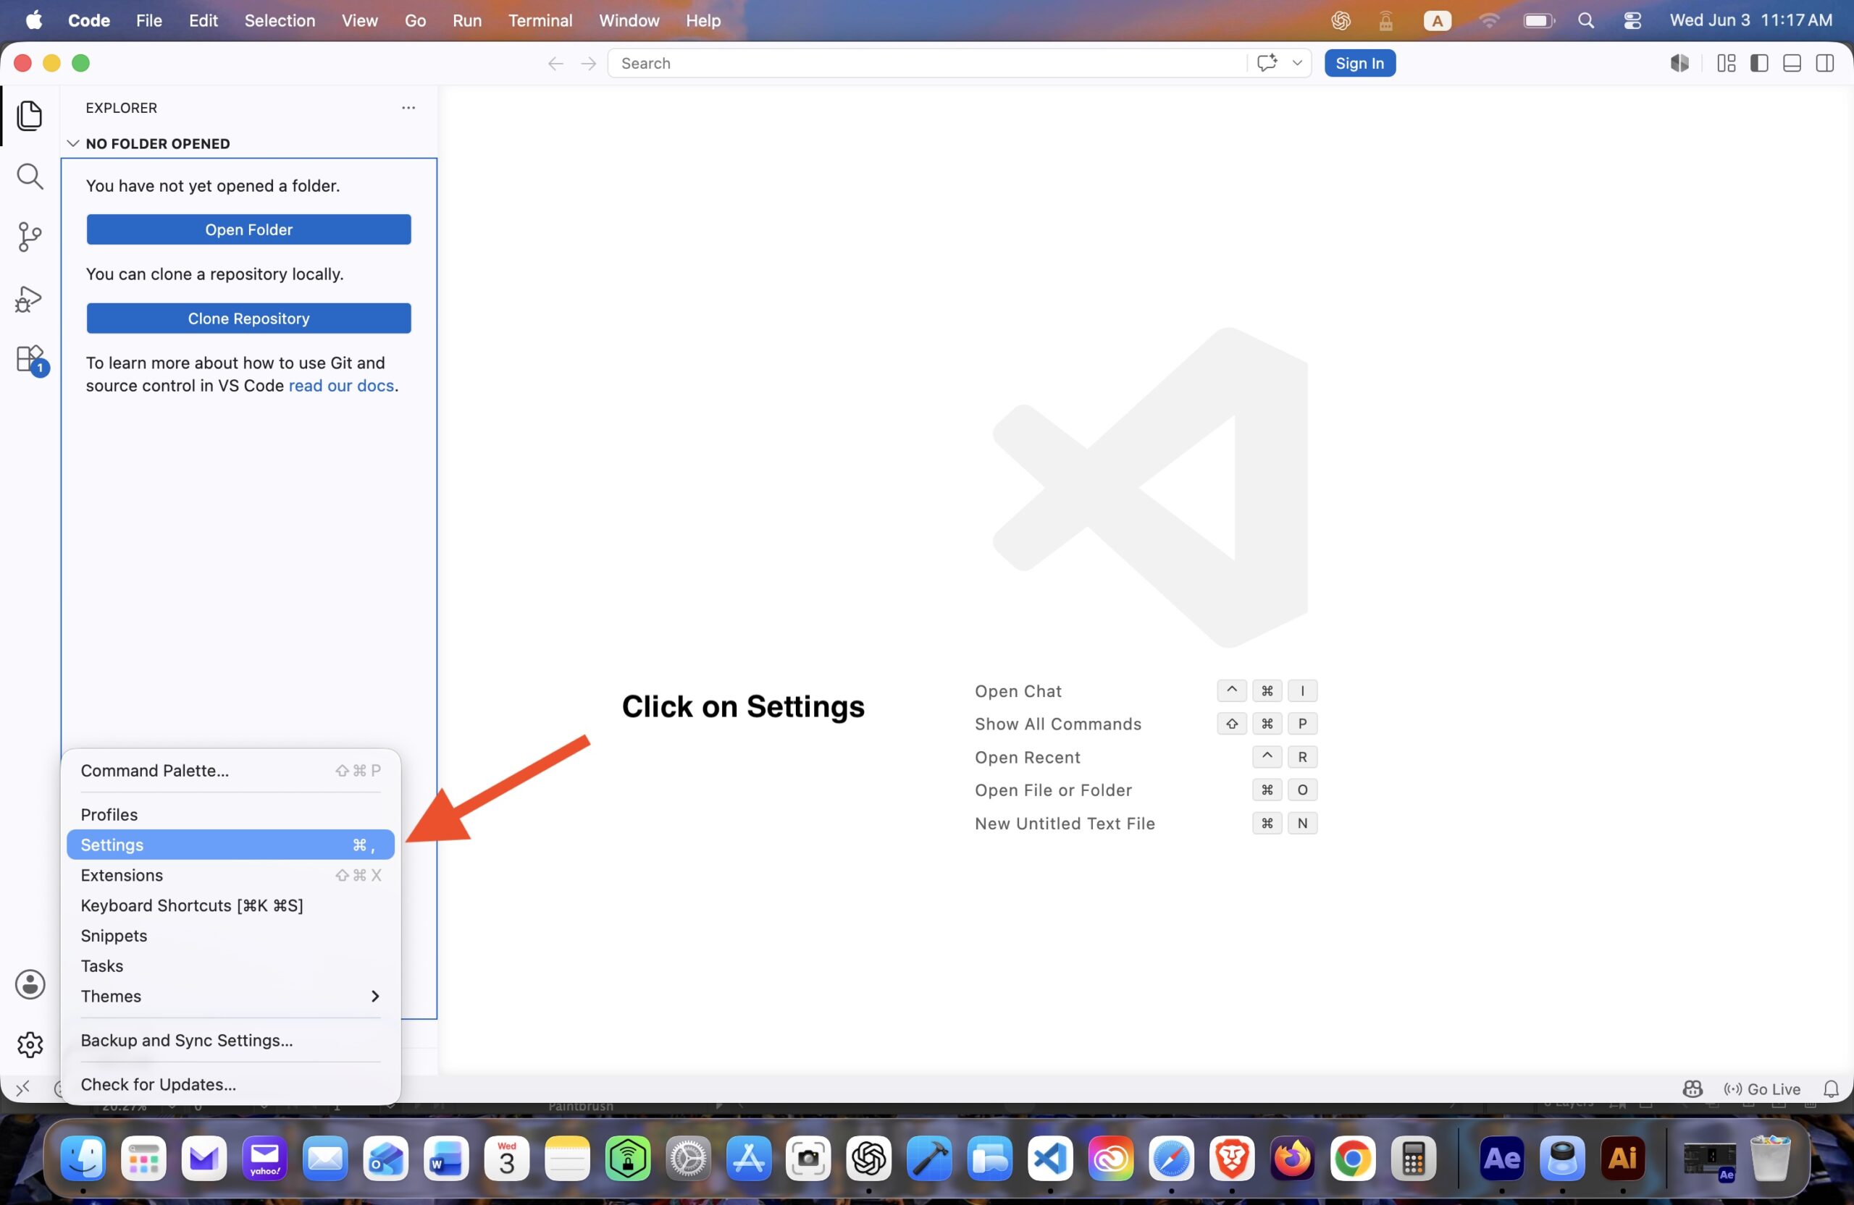1854x1205 pixels.
Task: Click the Manage gear icon
Action: (x=30, y=1044)
